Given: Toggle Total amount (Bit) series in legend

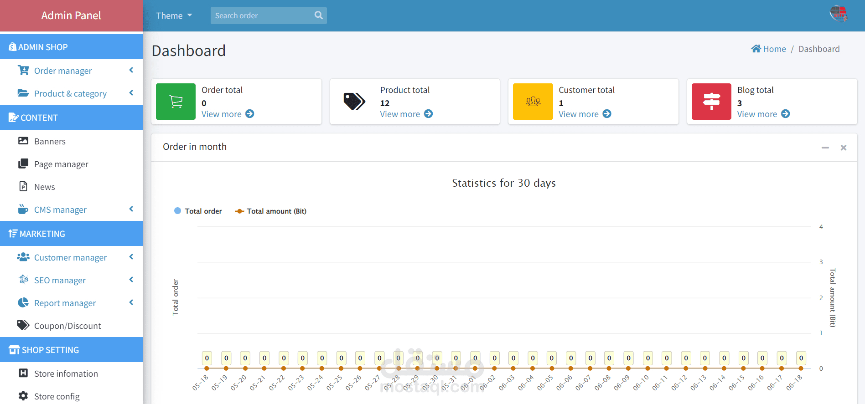Looking at the screenshot, I should point(271,211).
